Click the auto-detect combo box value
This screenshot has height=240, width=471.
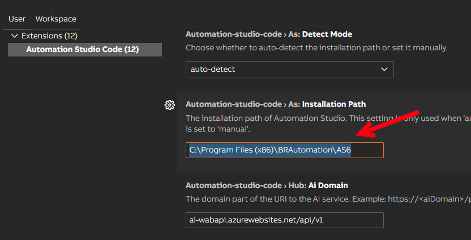point(212,69)
